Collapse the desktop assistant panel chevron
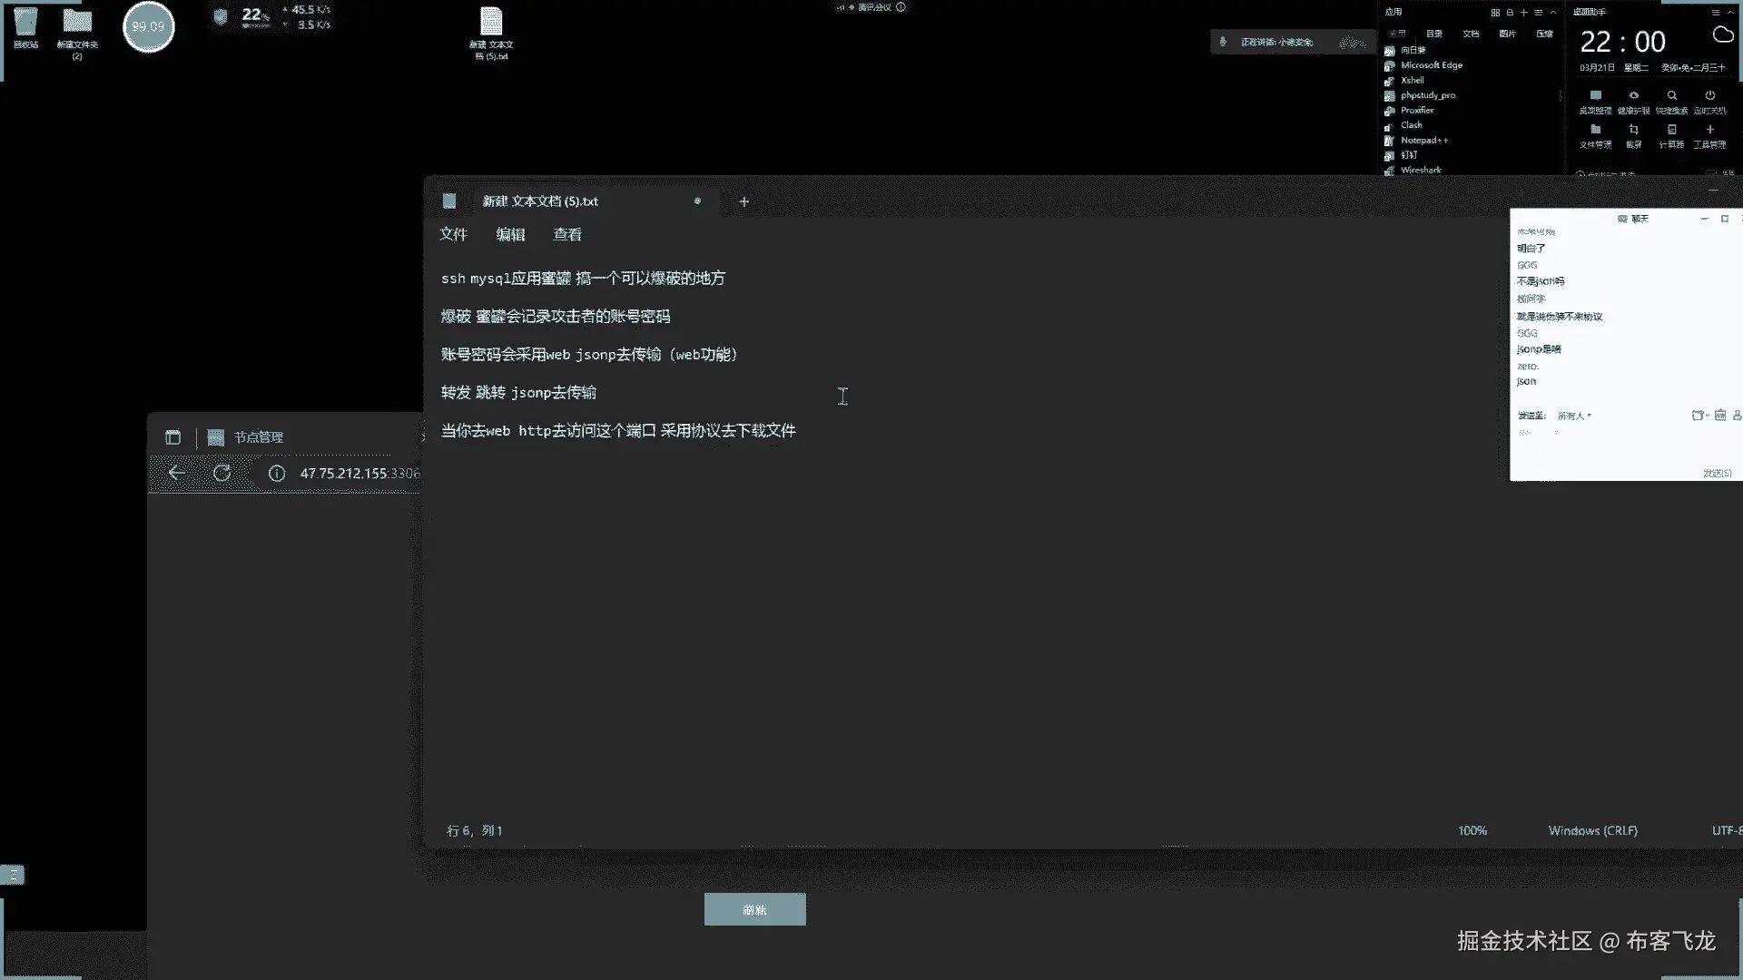 1732,12
